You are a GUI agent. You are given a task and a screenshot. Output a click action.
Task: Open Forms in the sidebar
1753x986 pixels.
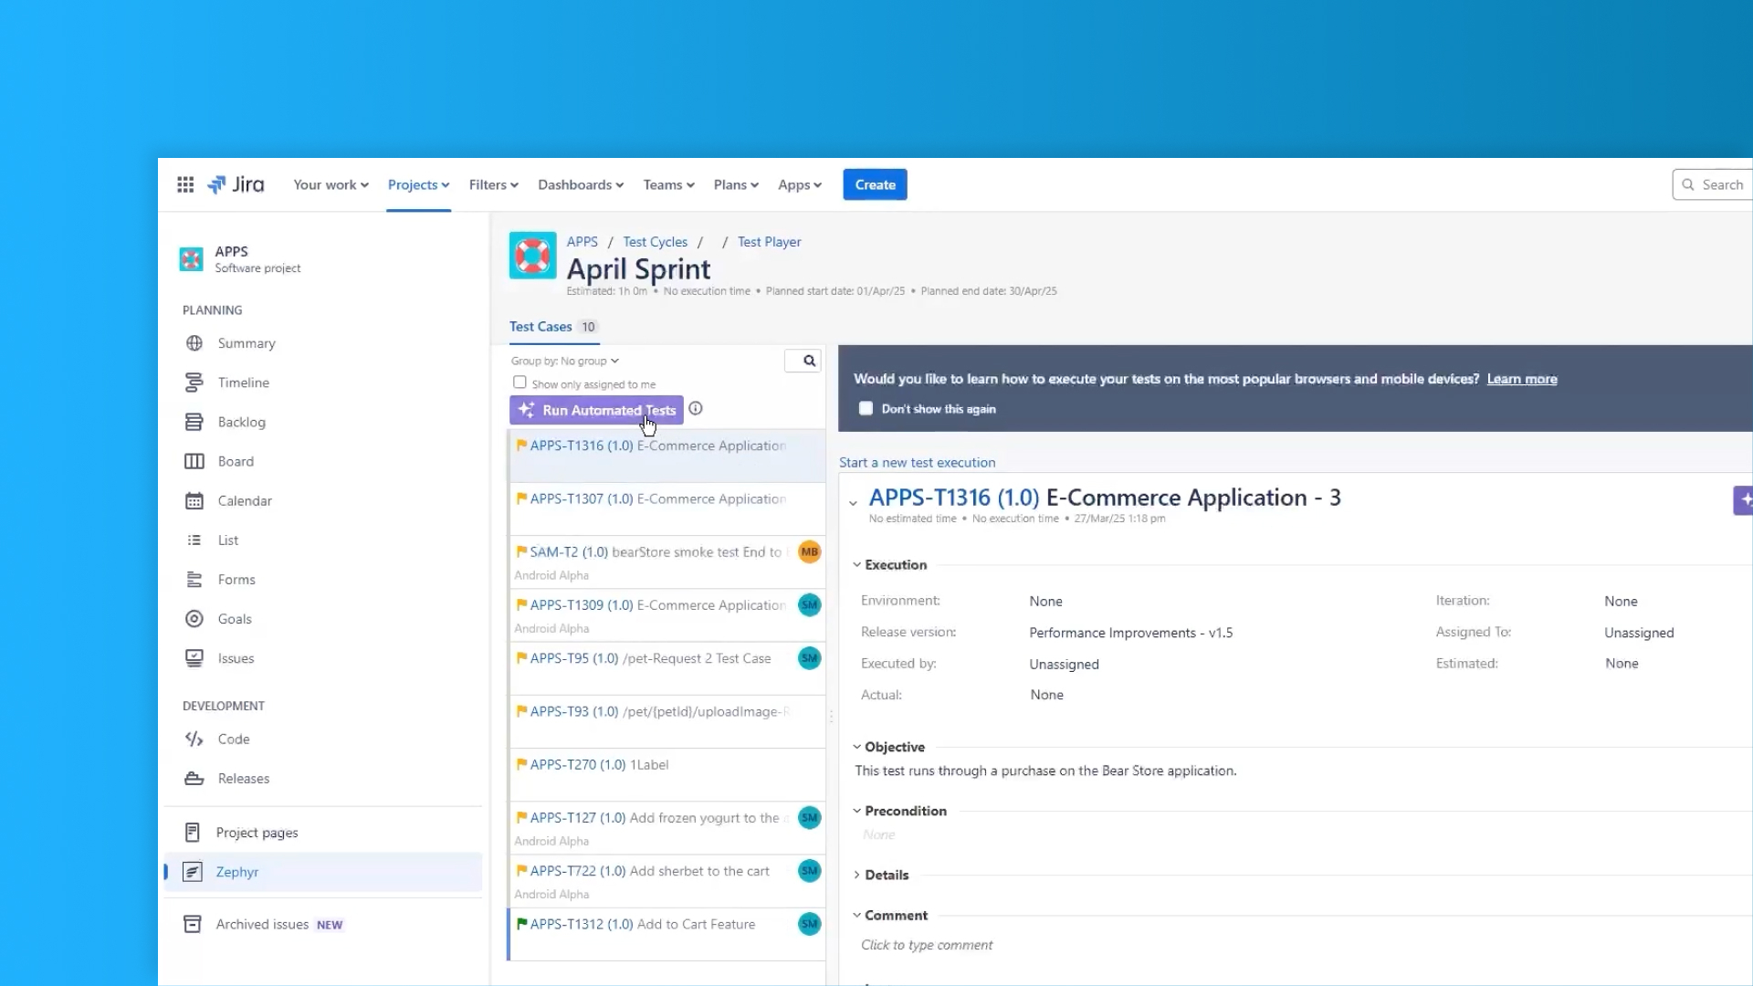click(236, 579)
